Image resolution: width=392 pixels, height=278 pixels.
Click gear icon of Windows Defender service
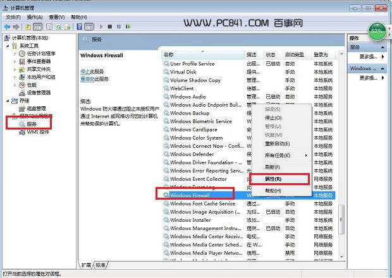166,154
